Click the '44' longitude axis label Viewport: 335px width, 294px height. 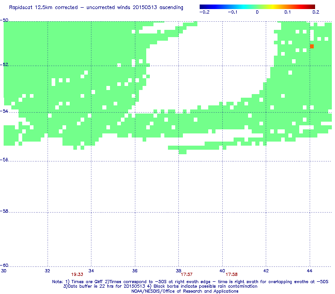310,271
